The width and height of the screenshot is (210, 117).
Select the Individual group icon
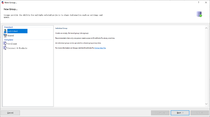point(5,31)
